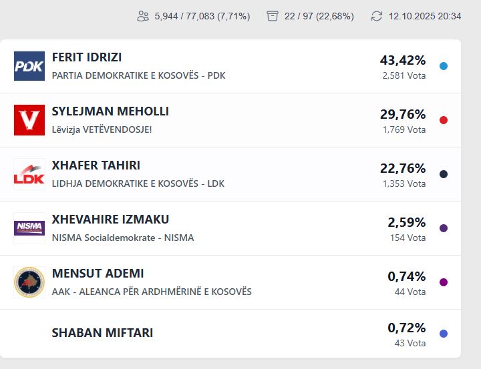Select candidate name Ferit Idrizi
Viewport: 481px width, 369px height.
[x=87, y=58]
